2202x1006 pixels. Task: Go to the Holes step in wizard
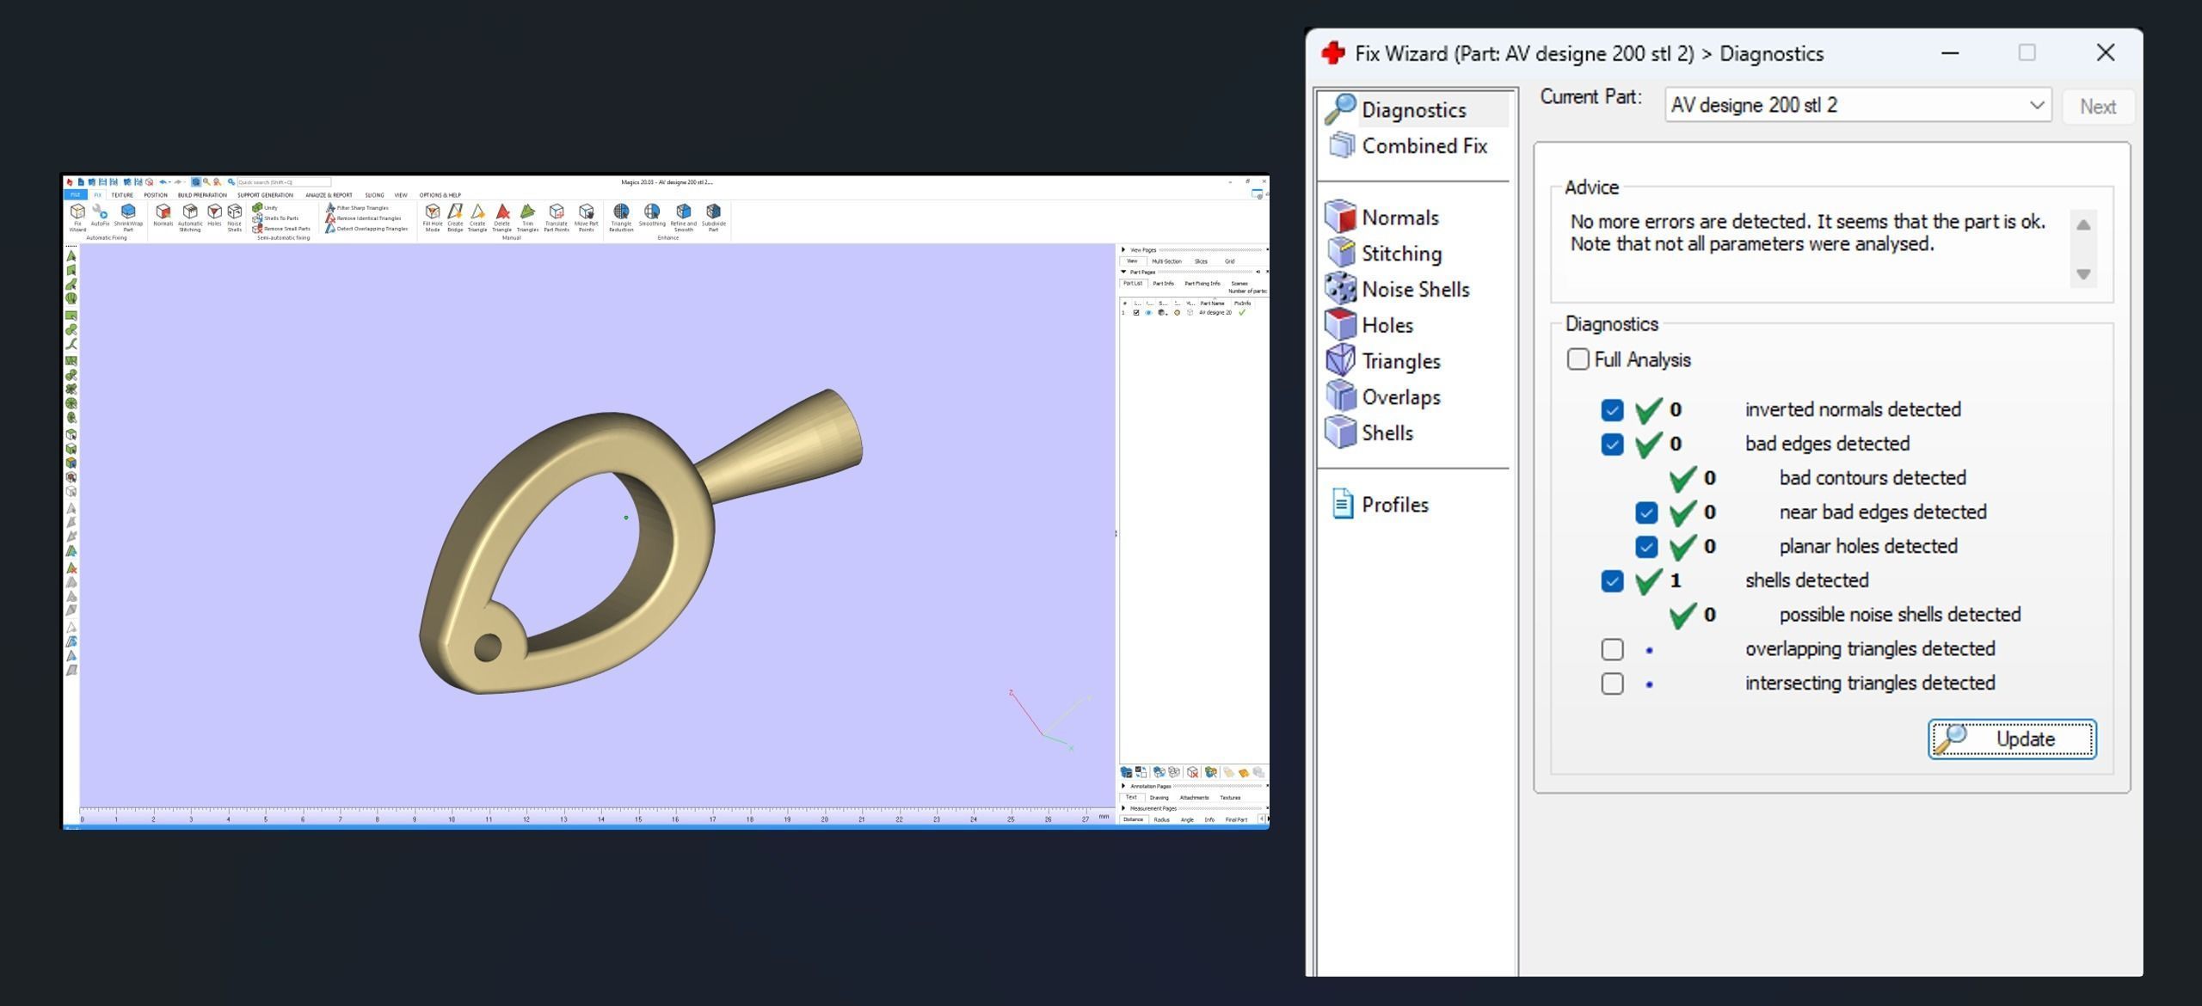click(x=1387, y=326)
